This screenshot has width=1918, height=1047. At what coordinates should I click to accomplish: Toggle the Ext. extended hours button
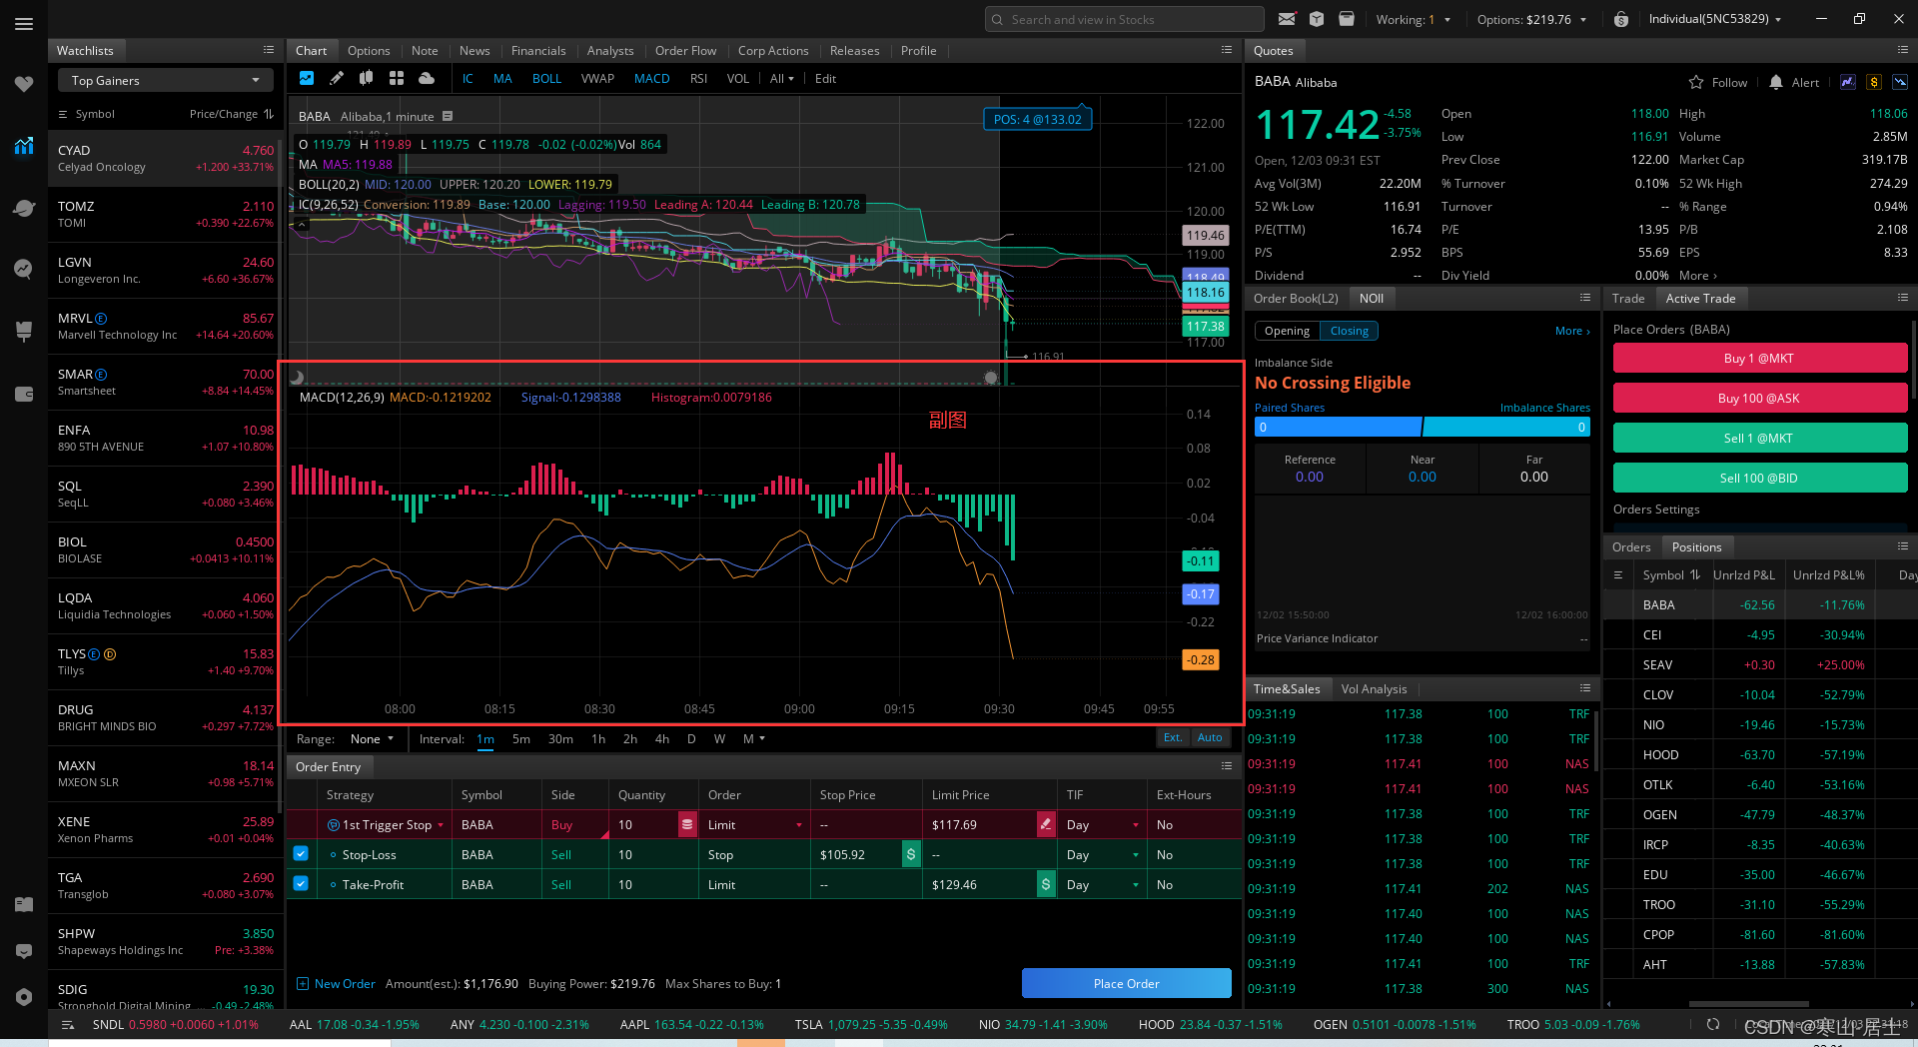point(1173,737)
